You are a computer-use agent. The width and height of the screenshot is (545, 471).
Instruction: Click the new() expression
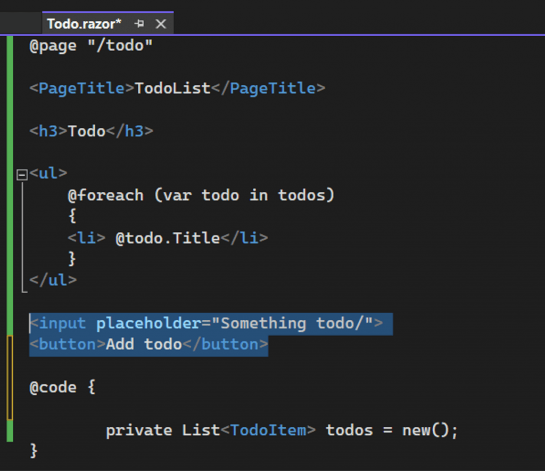(x=426, y=430)
